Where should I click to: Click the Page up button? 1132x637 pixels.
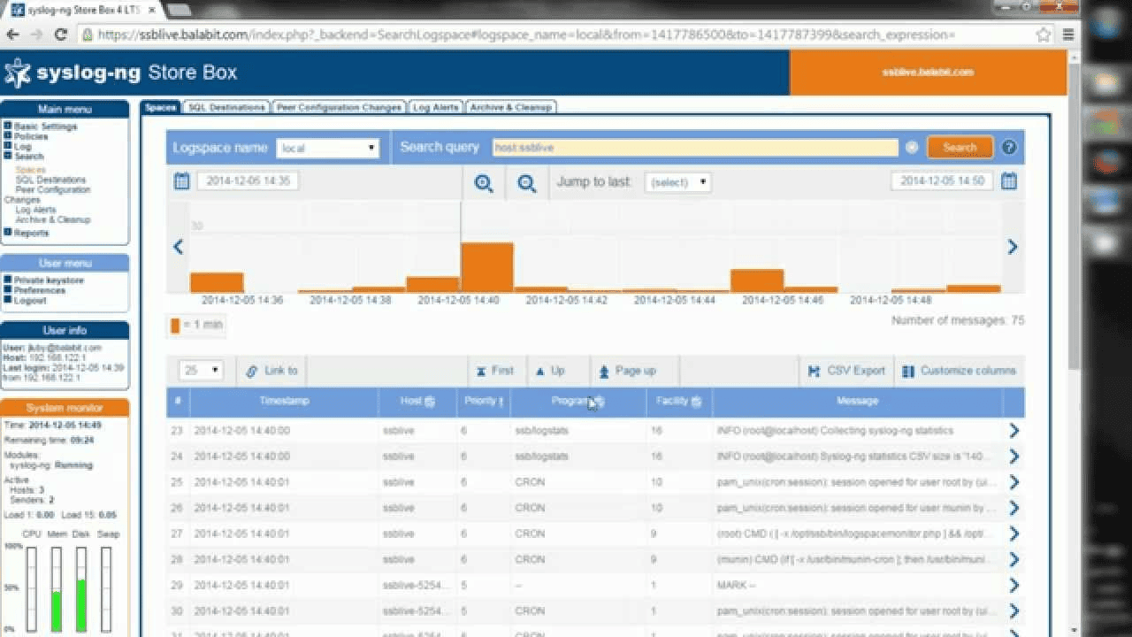[x=626, y=371]
